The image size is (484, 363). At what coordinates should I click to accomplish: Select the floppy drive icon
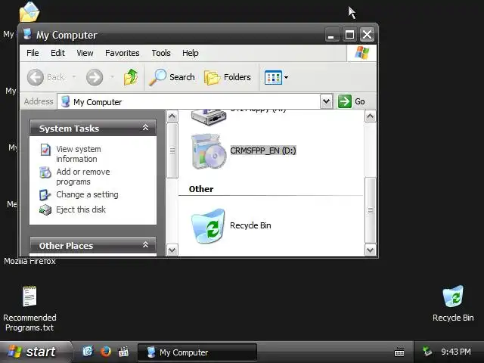[209, 117]
